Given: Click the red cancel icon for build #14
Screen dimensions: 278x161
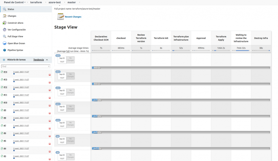Looking at the screenshot, I should coord(50,75).
